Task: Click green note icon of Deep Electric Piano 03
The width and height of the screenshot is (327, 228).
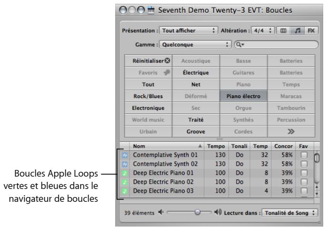Action: [125, 191]
